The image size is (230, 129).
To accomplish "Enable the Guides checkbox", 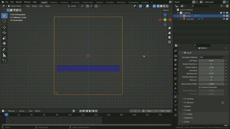I will point(185,114).
